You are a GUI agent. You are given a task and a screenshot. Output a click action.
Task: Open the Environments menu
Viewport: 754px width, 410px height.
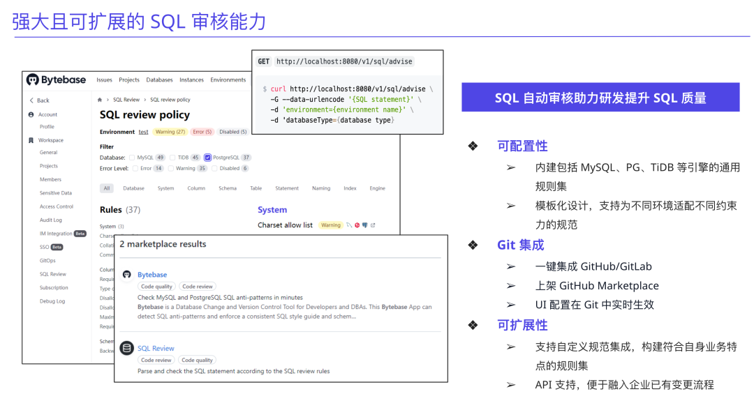(x=228, y=80)
